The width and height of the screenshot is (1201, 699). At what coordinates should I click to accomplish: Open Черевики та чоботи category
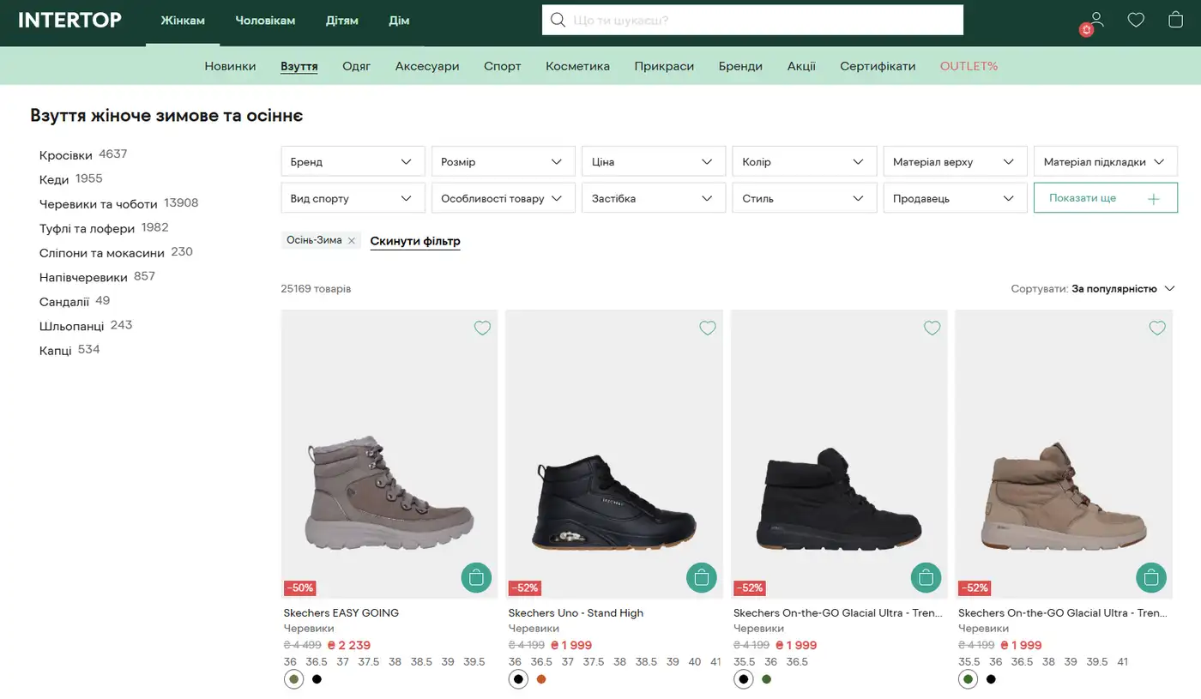[x=98, y=204]
